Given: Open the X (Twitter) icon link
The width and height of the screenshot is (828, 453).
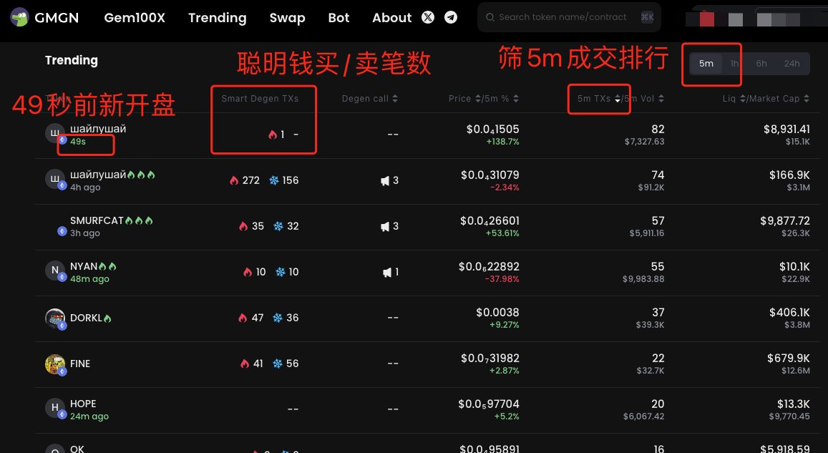Looking at the screenshot, I should (x=428, y=17).
